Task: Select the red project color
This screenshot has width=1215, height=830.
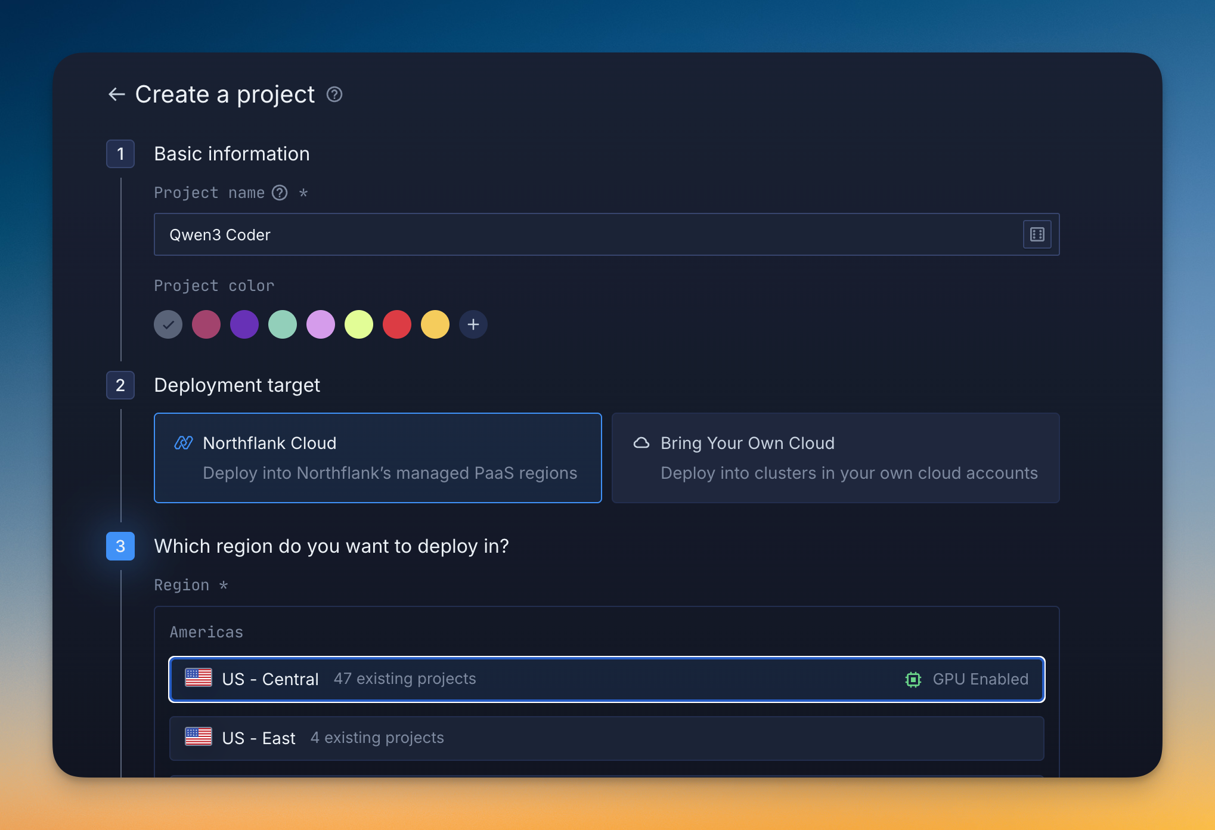Action: [397, 324]
